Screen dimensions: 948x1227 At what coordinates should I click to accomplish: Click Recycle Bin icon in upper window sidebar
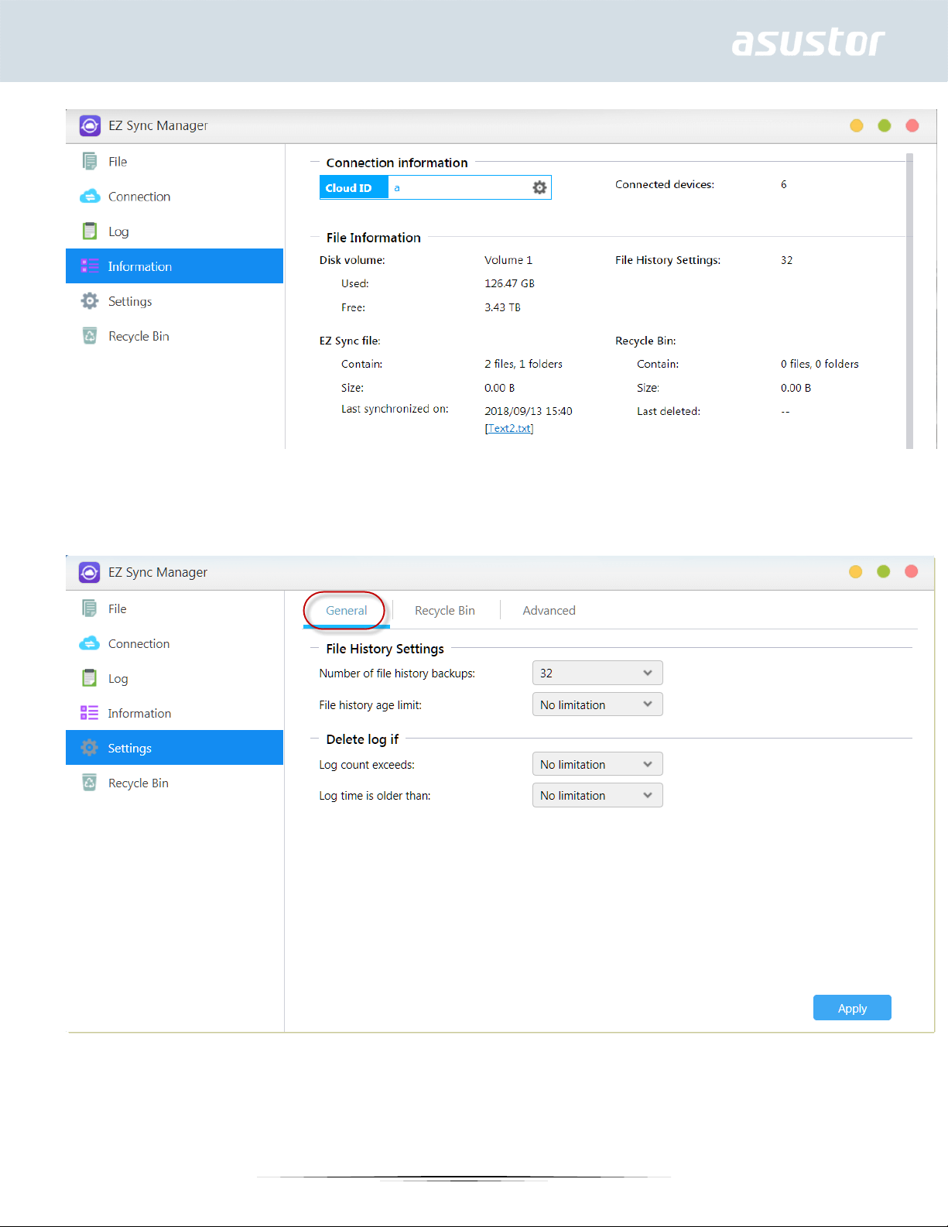point(90,335)
